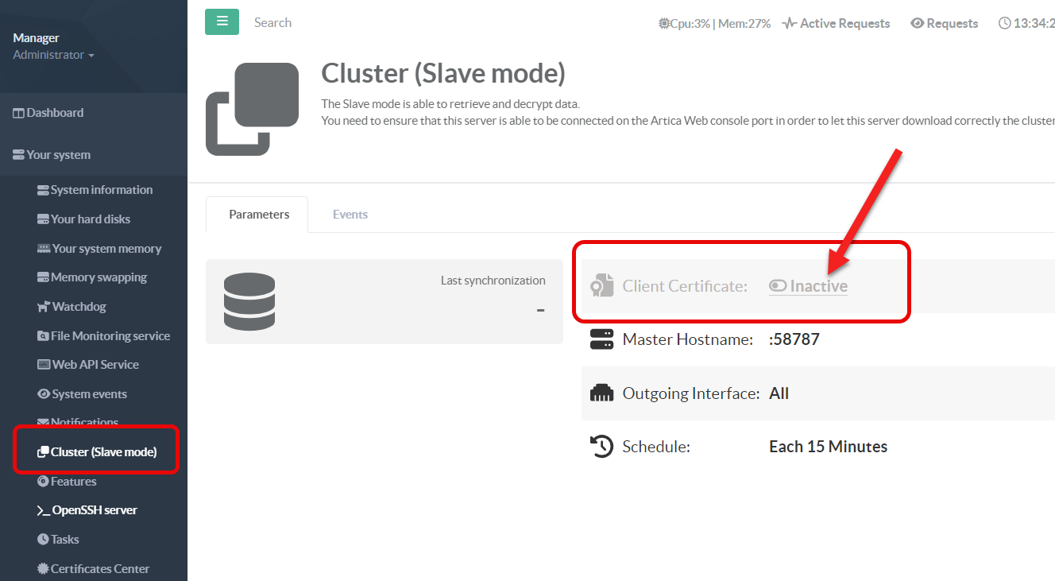Click the Client Certificate icon
Screen dimensions: 1055x581
pyautogui.click(x=602, y=286)
